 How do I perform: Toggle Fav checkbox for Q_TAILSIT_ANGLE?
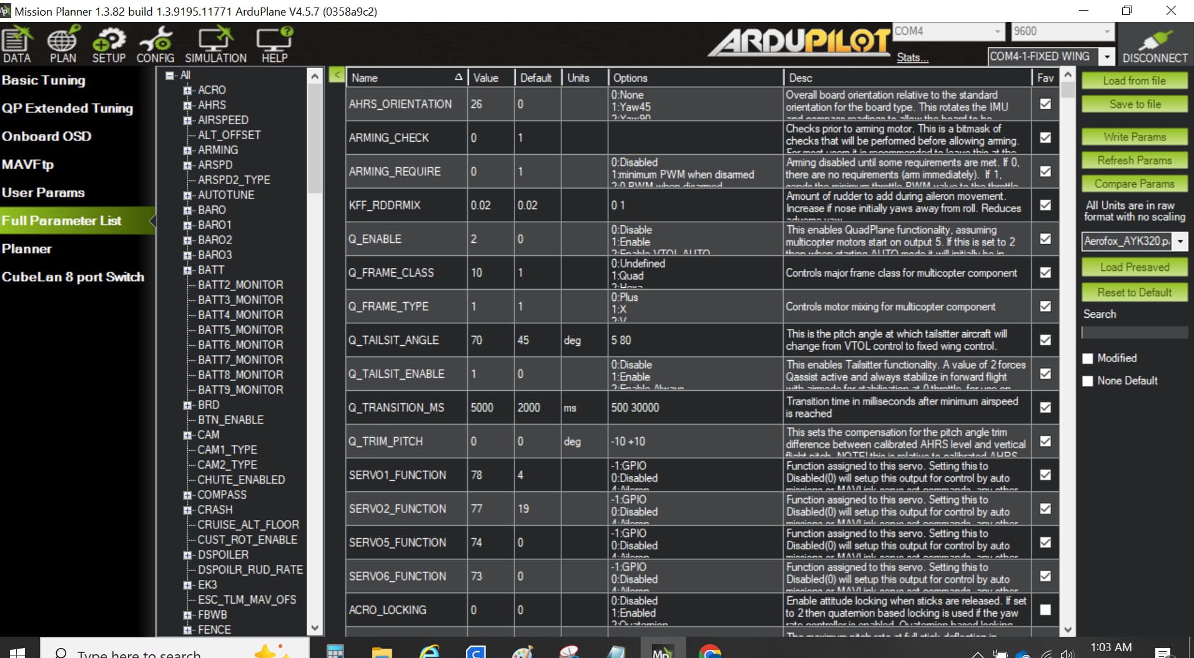coord(1045,340)
